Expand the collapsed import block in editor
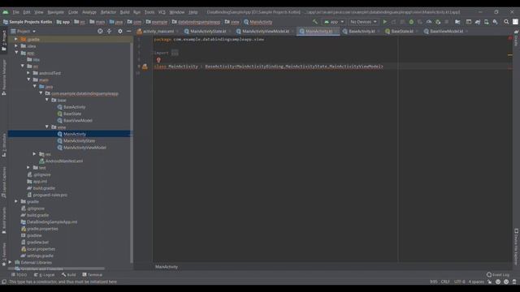 point(175,53)
